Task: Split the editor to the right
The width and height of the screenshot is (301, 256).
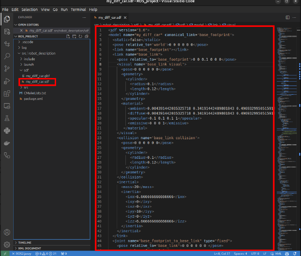Action: [x=288, y=17]
